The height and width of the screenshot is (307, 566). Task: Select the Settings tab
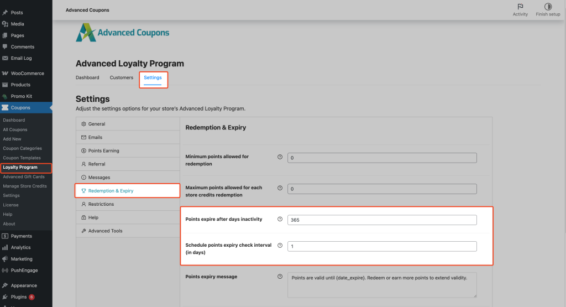pos(153,77)
